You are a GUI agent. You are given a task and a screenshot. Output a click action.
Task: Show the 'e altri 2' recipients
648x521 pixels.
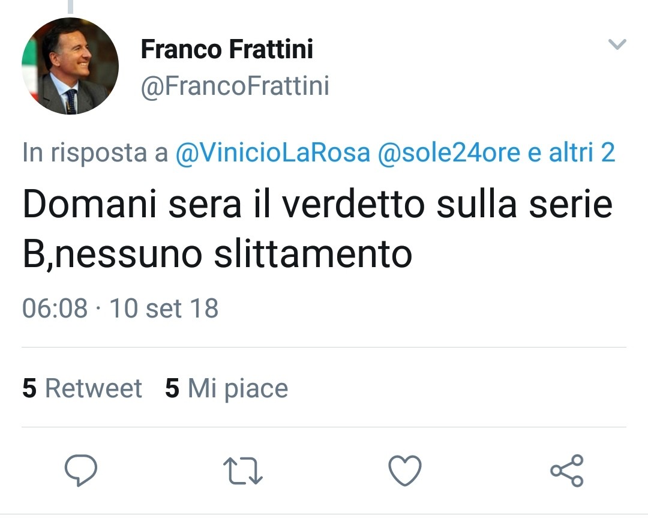point(571,153)
